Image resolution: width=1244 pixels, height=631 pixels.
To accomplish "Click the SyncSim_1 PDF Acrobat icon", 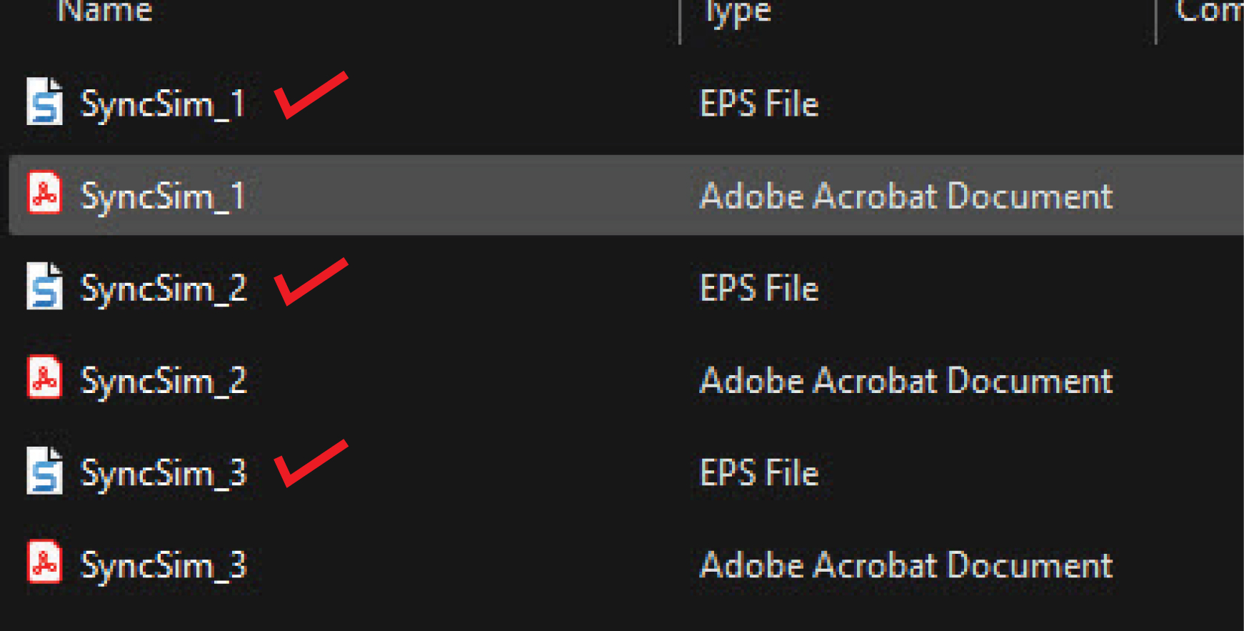I will pos(44,194).
